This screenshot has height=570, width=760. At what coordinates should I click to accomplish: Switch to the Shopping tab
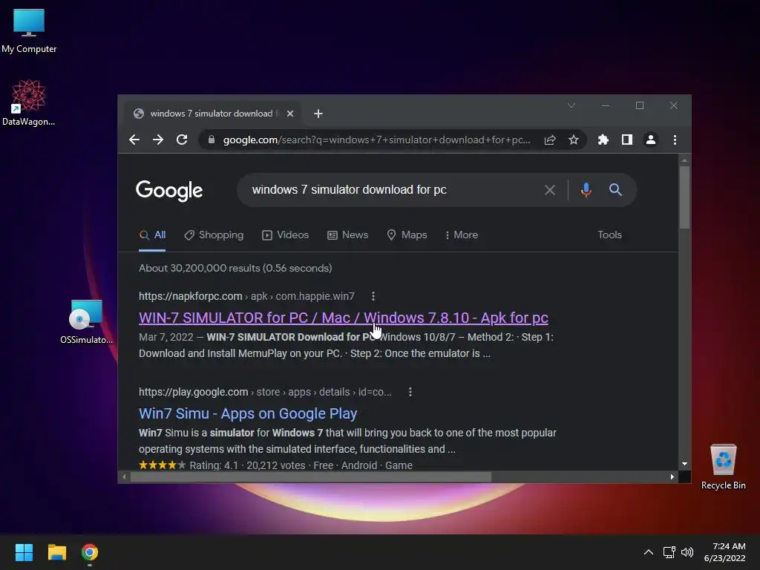pos(214,235)
